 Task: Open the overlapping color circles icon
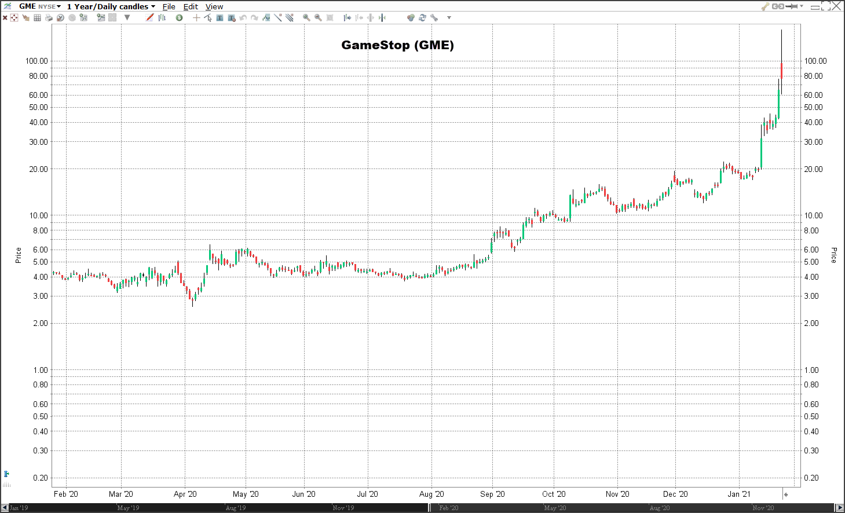tap(411, 18)
